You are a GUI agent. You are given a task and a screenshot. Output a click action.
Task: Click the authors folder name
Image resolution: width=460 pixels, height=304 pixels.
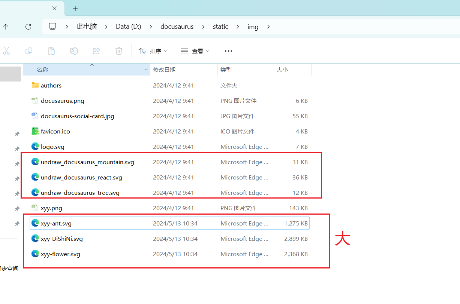(51, 85)
